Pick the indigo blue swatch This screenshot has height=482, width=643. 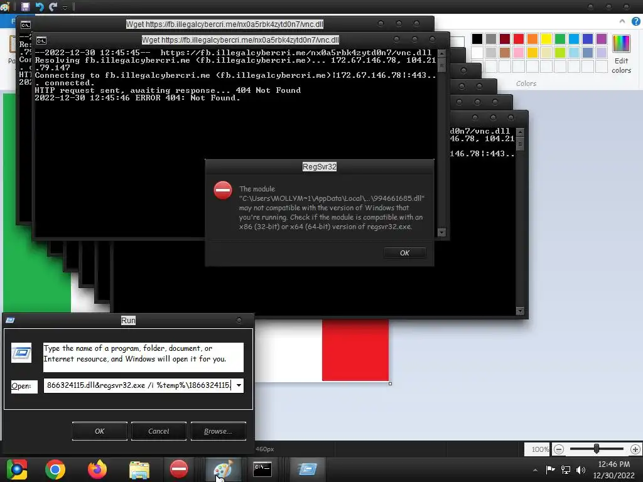[x=587, y=38]
